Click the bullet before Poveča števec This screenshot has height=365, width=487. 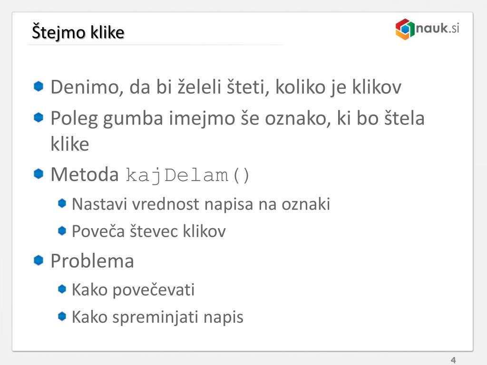point(62,231)
